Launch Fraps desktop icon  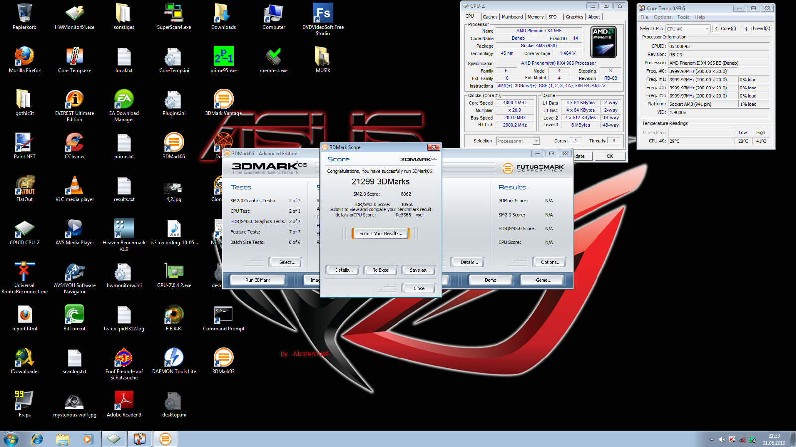click(24, 404)
